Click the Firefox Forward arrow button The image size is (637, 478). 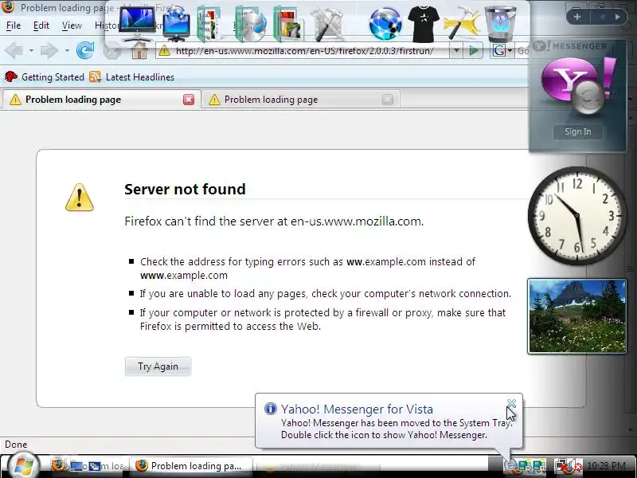pyautogui.click(x=49, y=51)
